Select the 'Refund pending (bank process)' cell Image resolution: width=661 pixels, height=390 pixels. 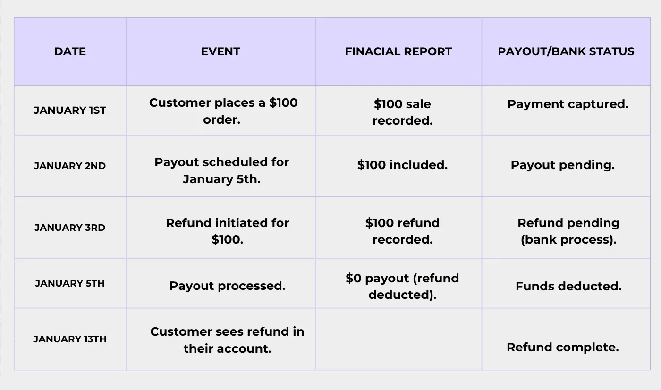pos(566,228)
